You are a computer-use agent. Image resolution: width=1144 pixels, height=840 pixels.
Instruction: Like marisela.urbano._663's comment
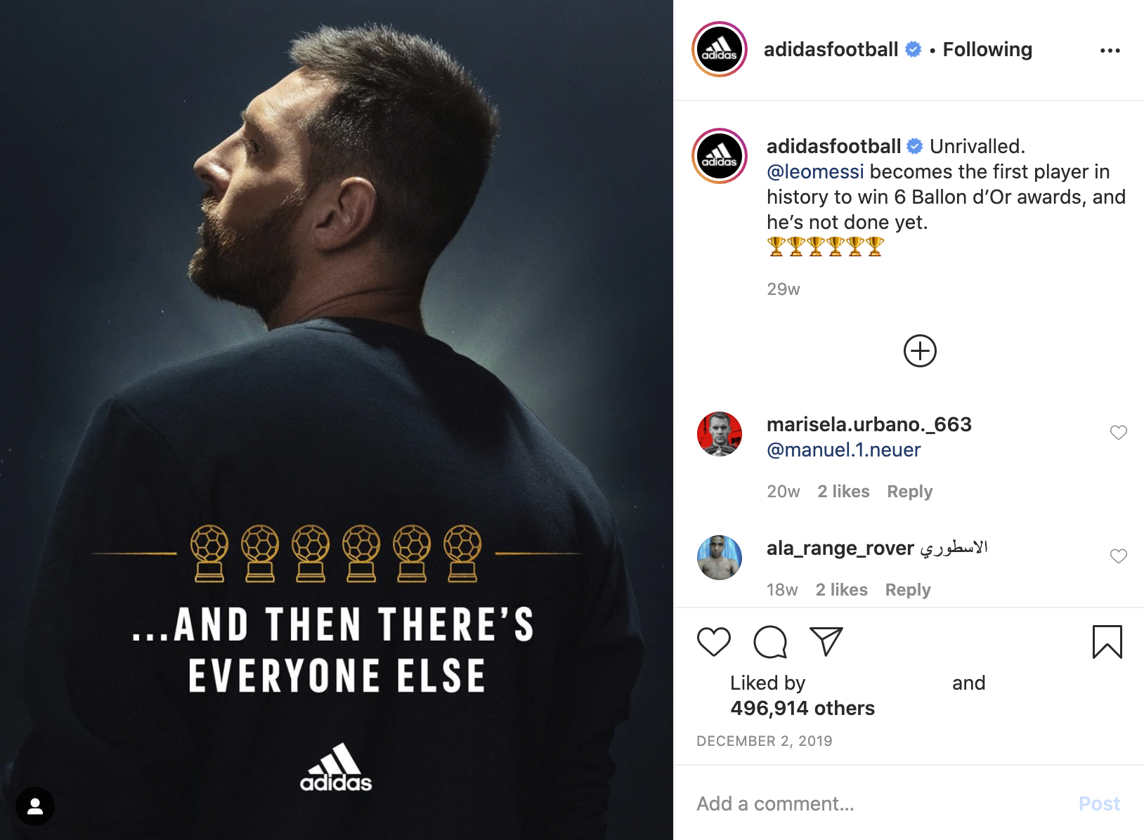(1119, 433)
